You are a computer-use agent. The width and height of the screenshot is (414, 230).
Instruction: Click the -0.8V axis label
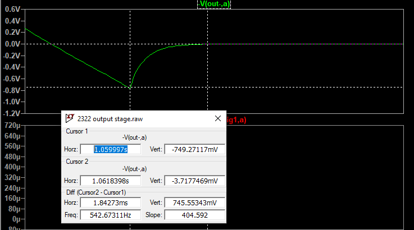[12, 90]
